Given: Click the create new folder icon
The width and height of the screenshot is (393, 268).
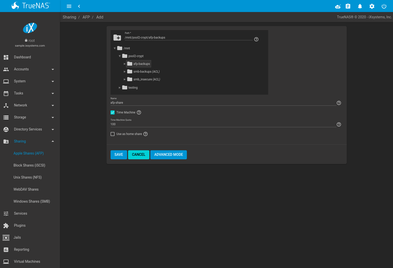Looking at the screenshot, I should pos(117,38).
